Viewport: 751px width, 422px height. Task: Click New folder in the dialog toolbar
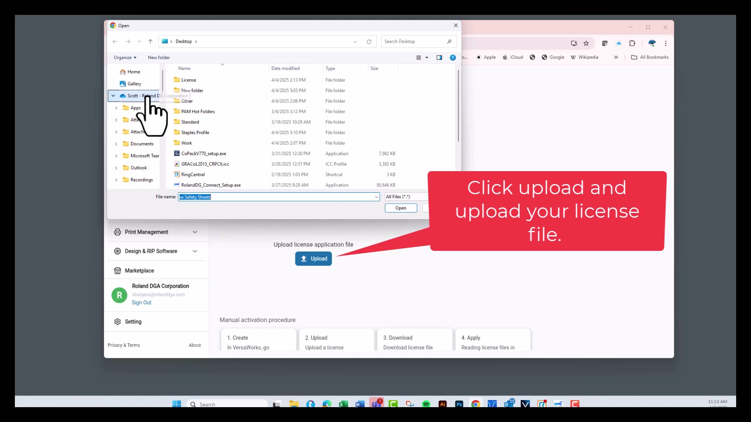[x=158, y=57]
